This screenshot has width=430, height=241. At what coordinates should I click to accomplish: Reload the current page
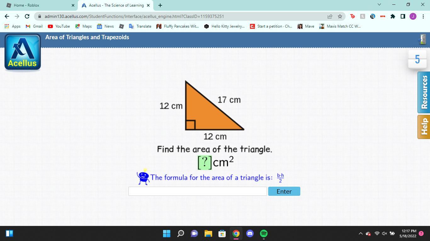[27, 16]
